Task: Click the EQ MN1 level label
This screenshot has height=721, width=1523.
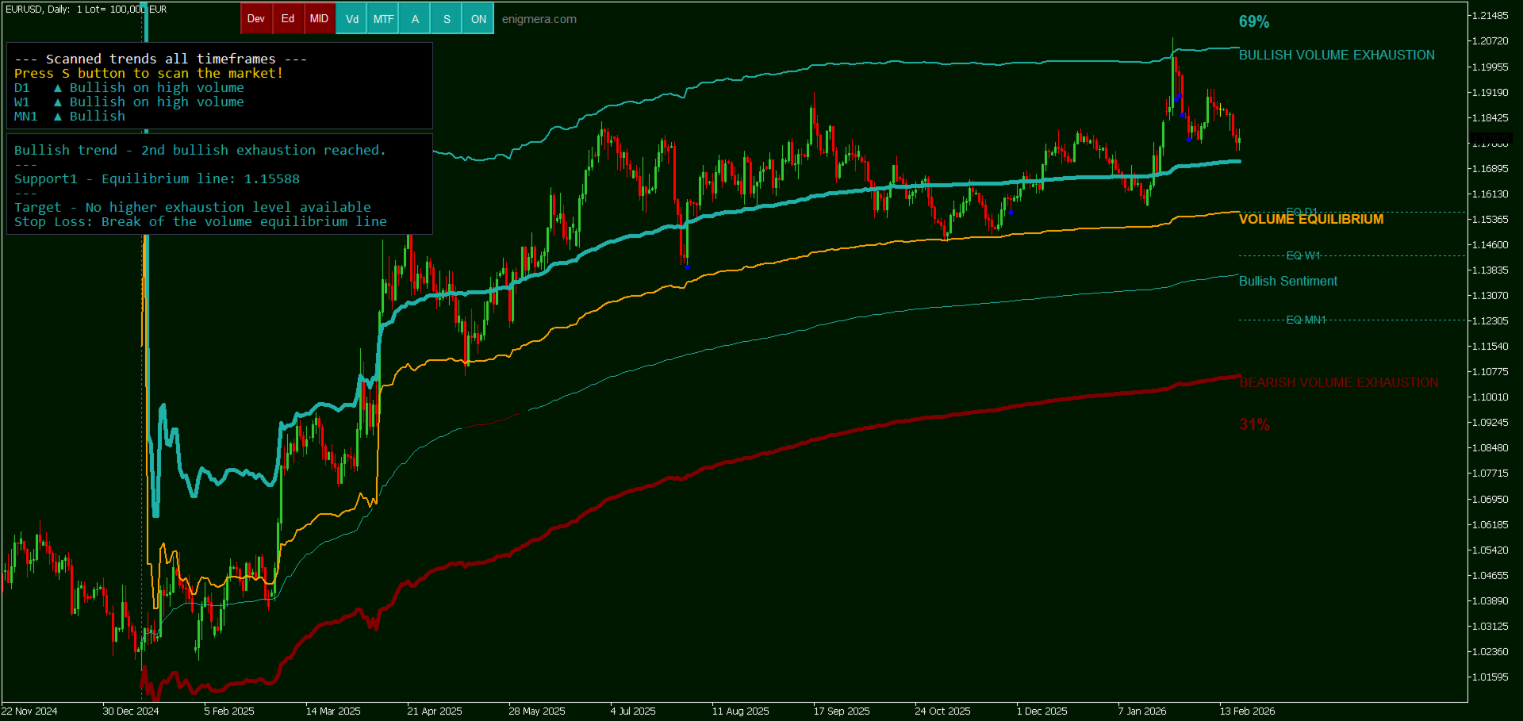Action: pyautogui.click(x=1306, y=320)
